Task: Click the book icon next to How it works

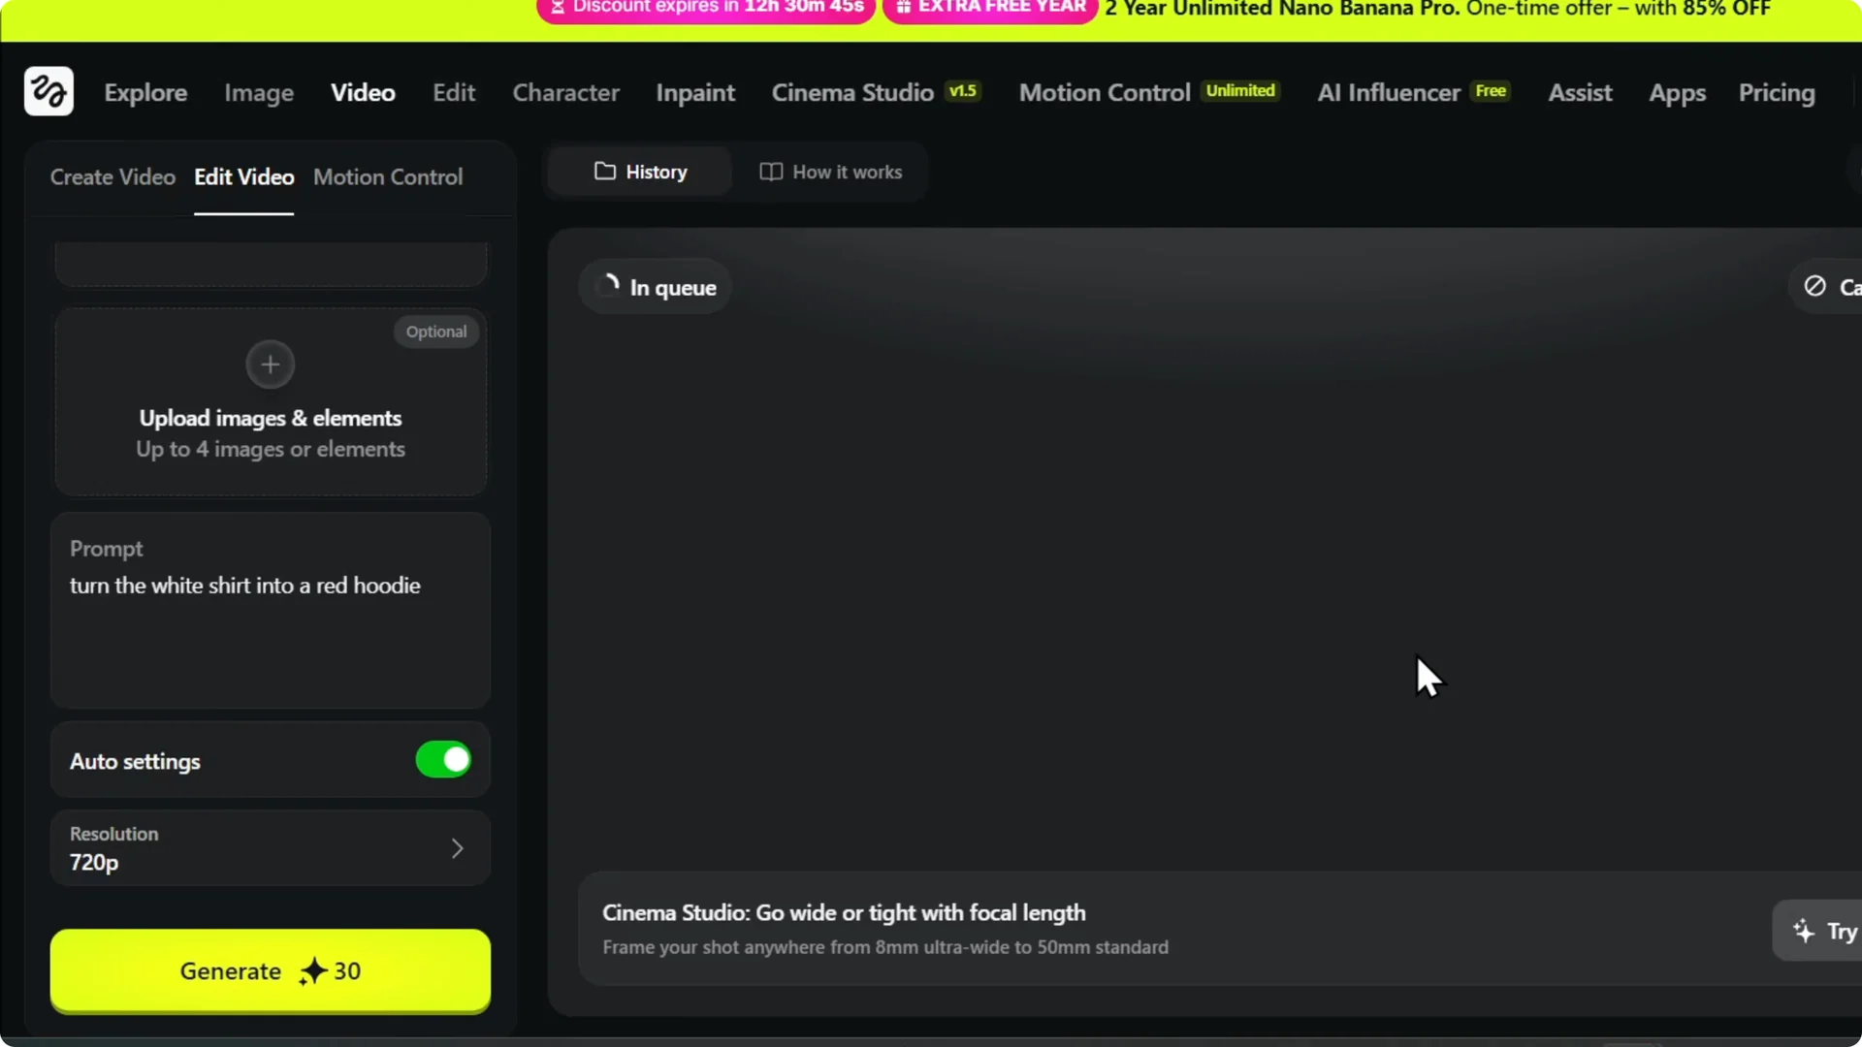Action: (771, 172)
